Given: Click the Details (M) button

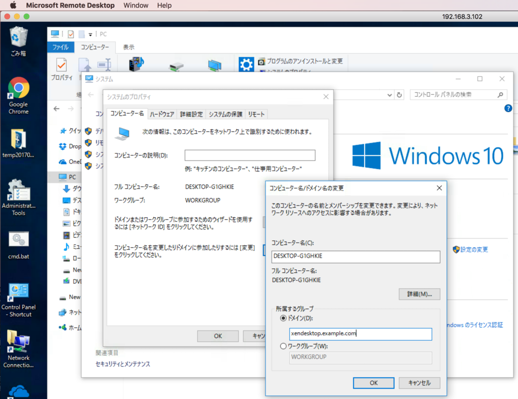Looking at the screenshot, I should click(x=419, y=294).
